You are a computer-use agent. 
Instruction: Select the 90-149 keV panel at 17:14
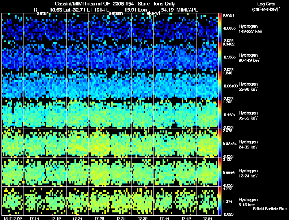pyautogui.click(x=34, y=57)
